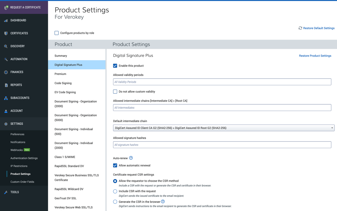The height and width of the screenshot is (211, 337).
Task: Open Certificates via the shield icon
Action: 6,33
